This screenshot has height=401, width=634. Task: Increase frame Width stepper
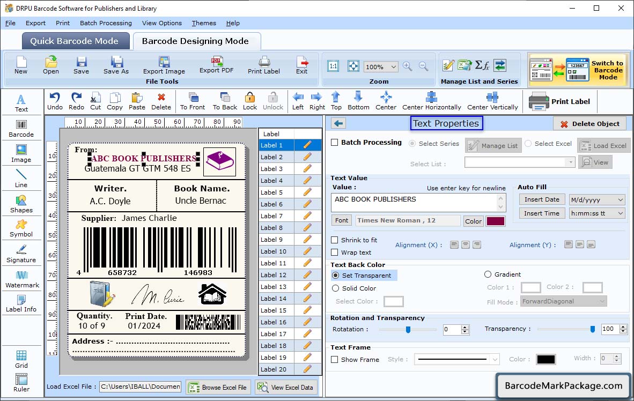coord(617,356)
